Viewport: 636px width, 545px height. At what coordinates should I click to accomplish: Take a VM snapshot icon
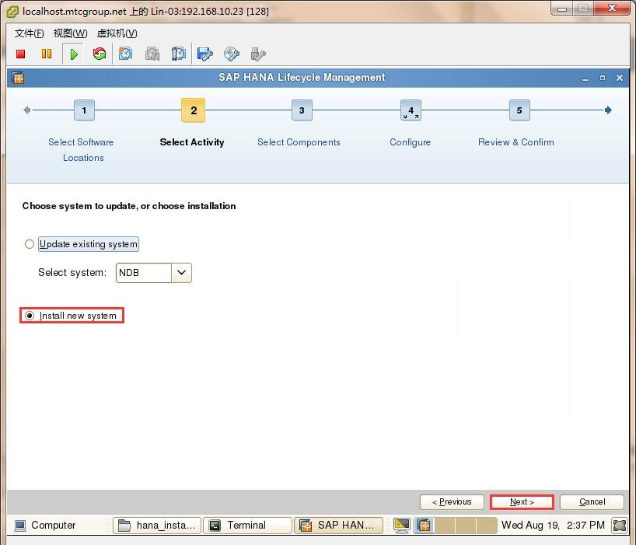tap(125, 54)
